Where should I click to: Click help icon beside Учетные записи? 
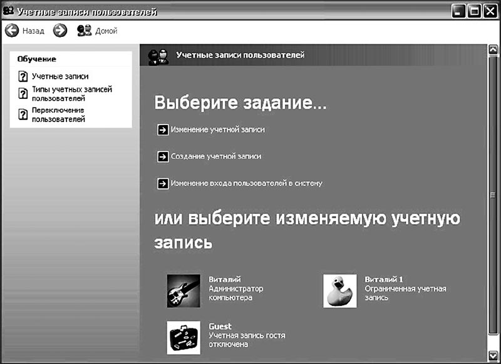(23, 76)
